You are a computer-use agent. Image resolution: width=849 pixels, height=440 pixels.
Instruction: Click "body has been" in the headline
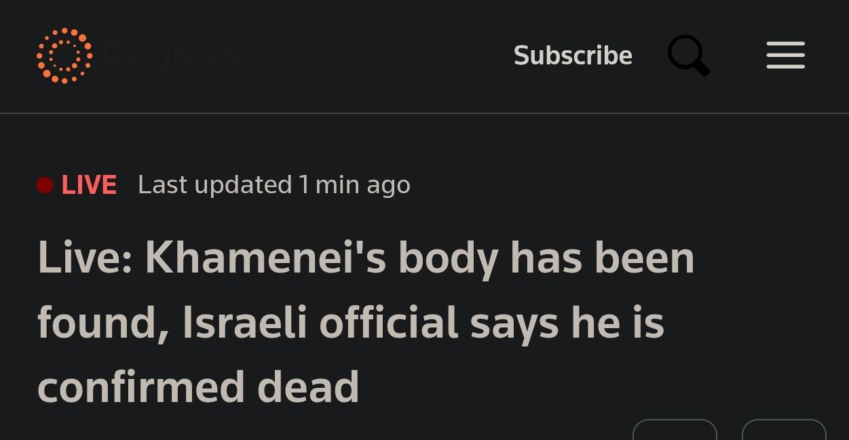tap(546, 258)
